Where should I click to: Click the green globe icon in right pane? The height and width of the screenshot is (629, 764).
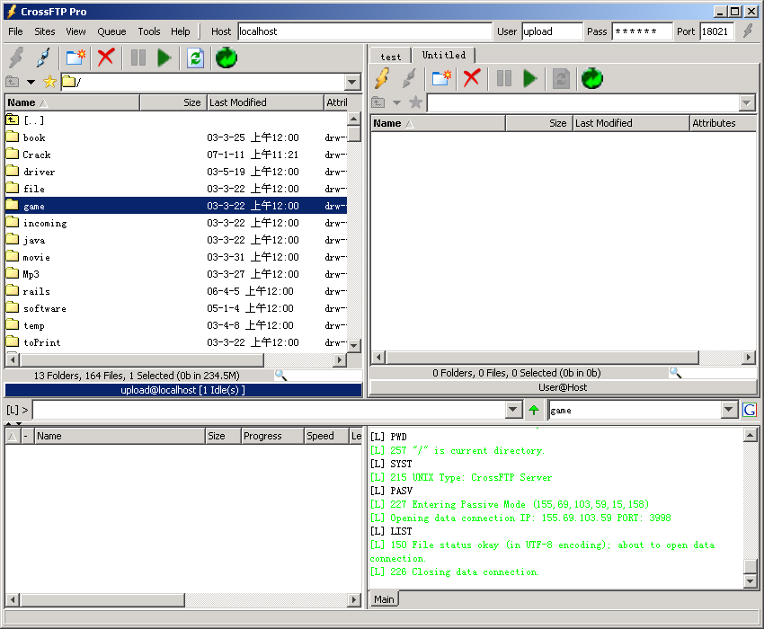[x=592, y=78]
